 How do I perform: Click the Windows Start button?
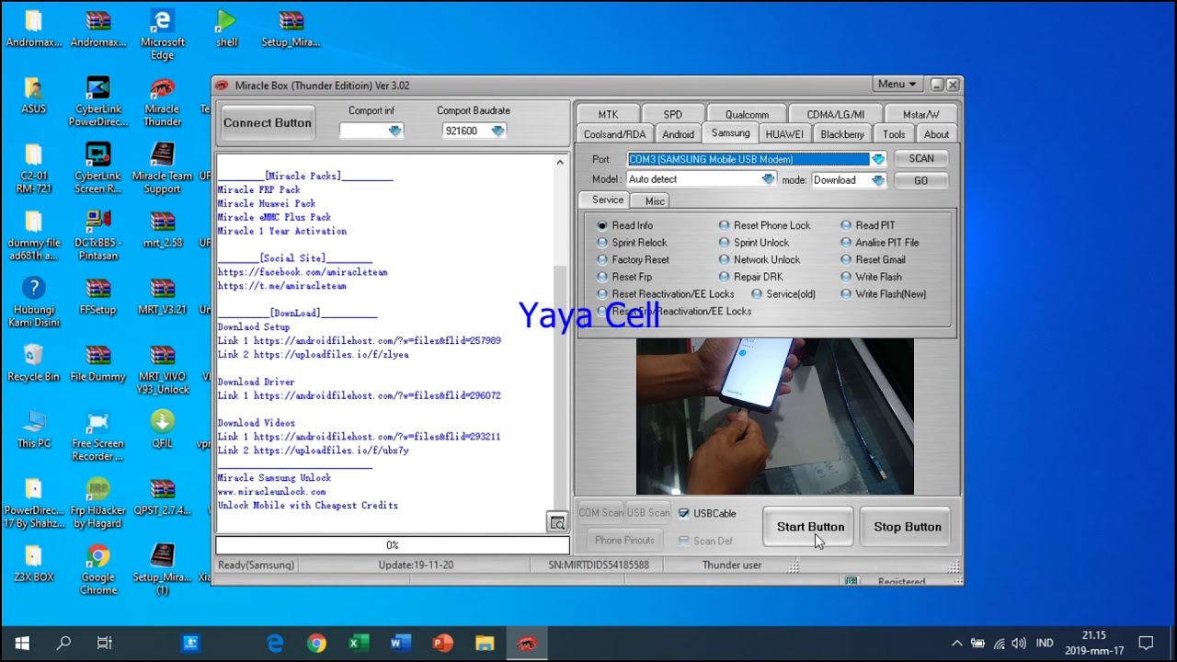tap(22, 644)
